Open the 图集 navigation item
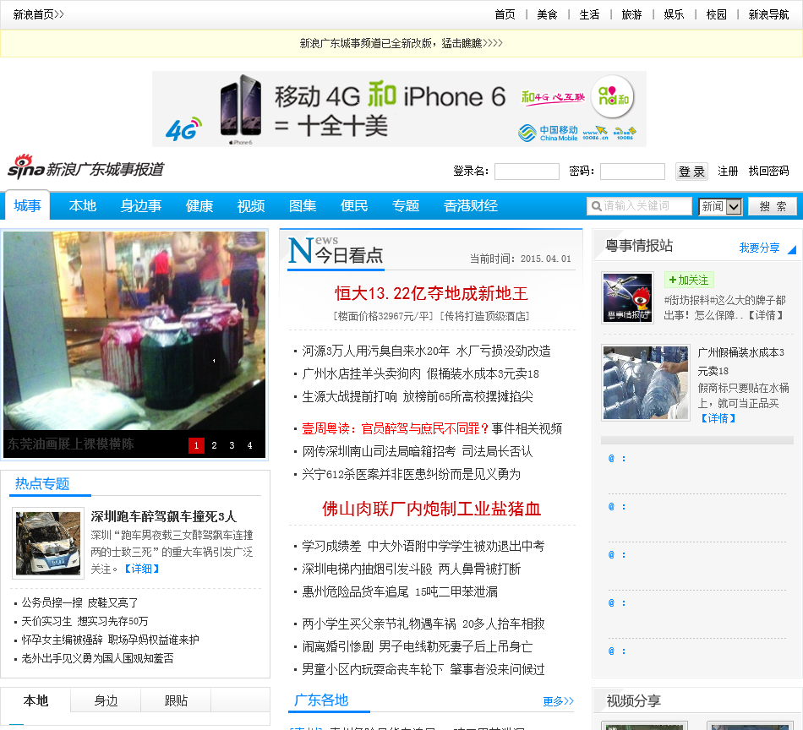This screenshot has height=730, width=803. (303, 206)
